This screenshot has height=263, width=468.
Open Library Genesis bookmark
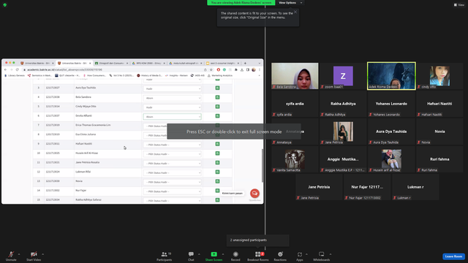(x=15, y=76)
